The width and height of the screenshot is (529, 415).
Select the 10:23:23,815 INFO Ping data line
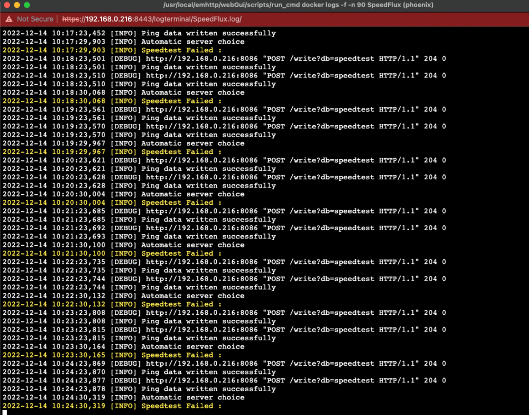(139, 338)
